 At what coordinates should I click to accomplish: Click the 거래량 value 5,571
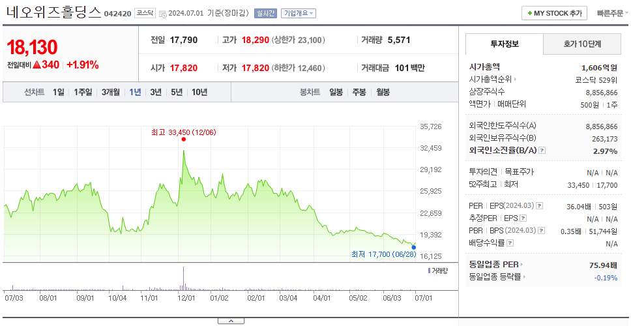coord(399,40)
